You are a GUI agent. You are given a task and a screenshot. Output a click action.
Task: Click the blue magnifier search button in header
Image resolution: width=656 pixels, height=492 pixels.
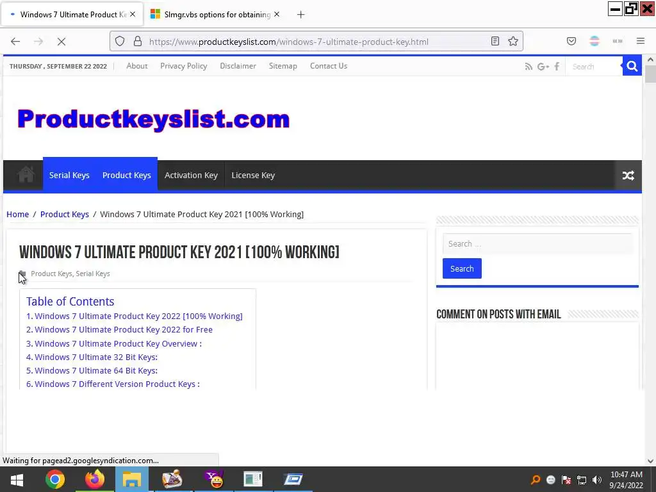click(x=632, y=66)
